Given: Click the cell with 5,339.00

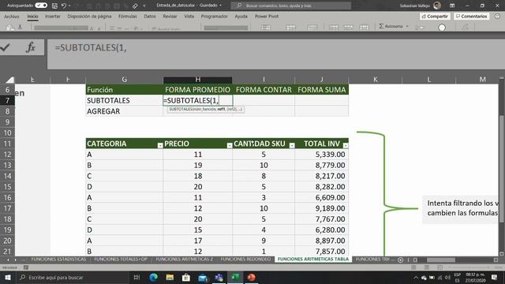Looking at the screenshot, I should tap(321, 155).
